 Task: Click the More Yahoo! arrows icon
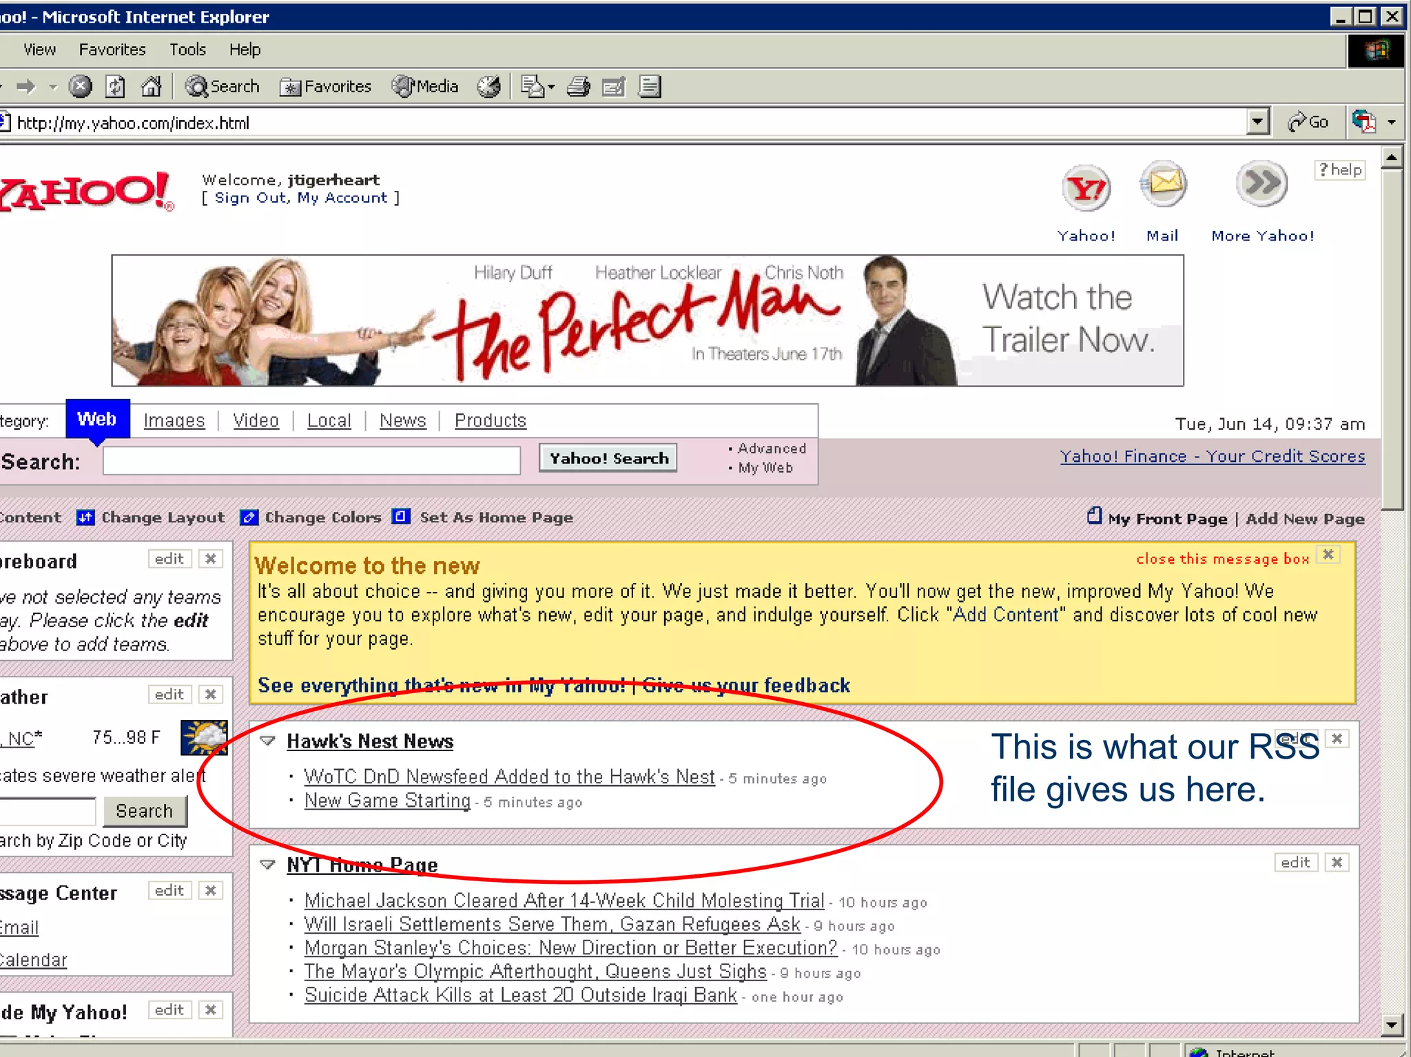click(1261, 185)
